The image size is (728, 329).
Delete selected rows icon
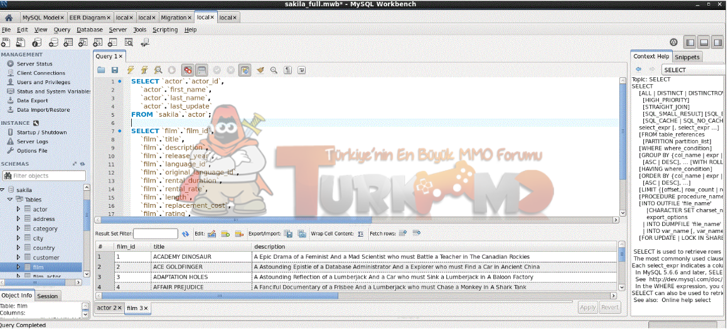[240, 234]
